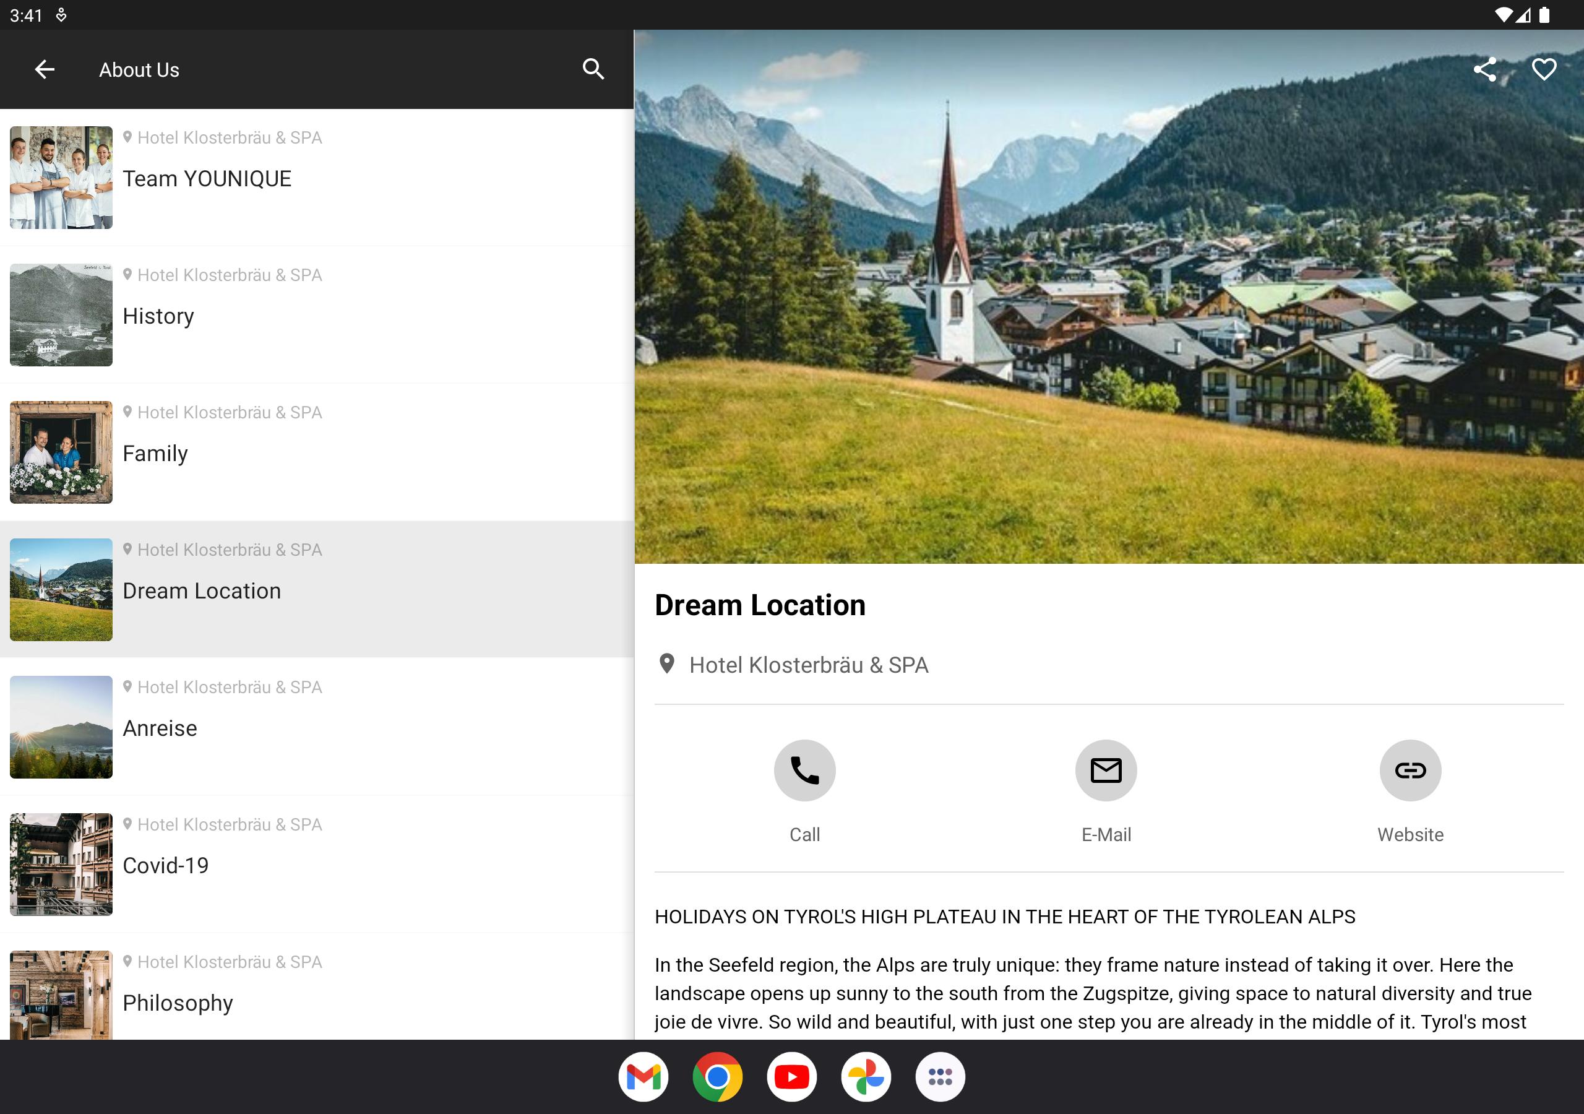Open the Family entry
Image resolution: width=1584 pixels, height=1114 pixels.
tap(317, 452)
